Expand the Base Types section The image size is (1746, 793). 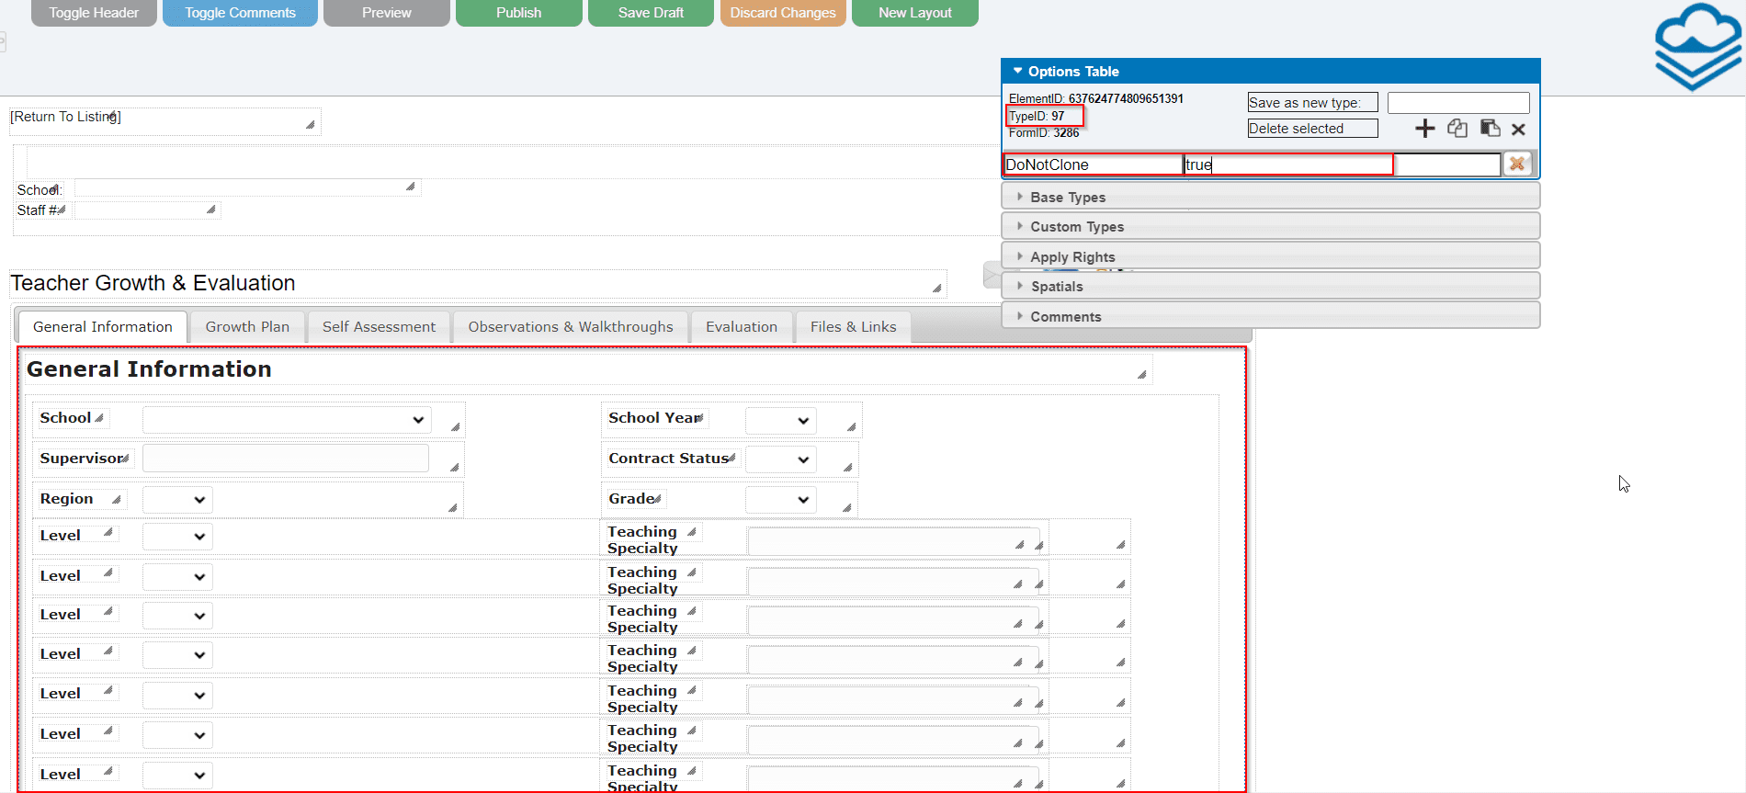tap(1271, 197)
